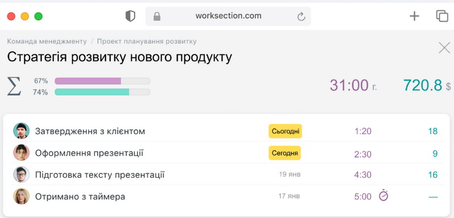Click avatar next to Отримано з таймера

(22, 196)
